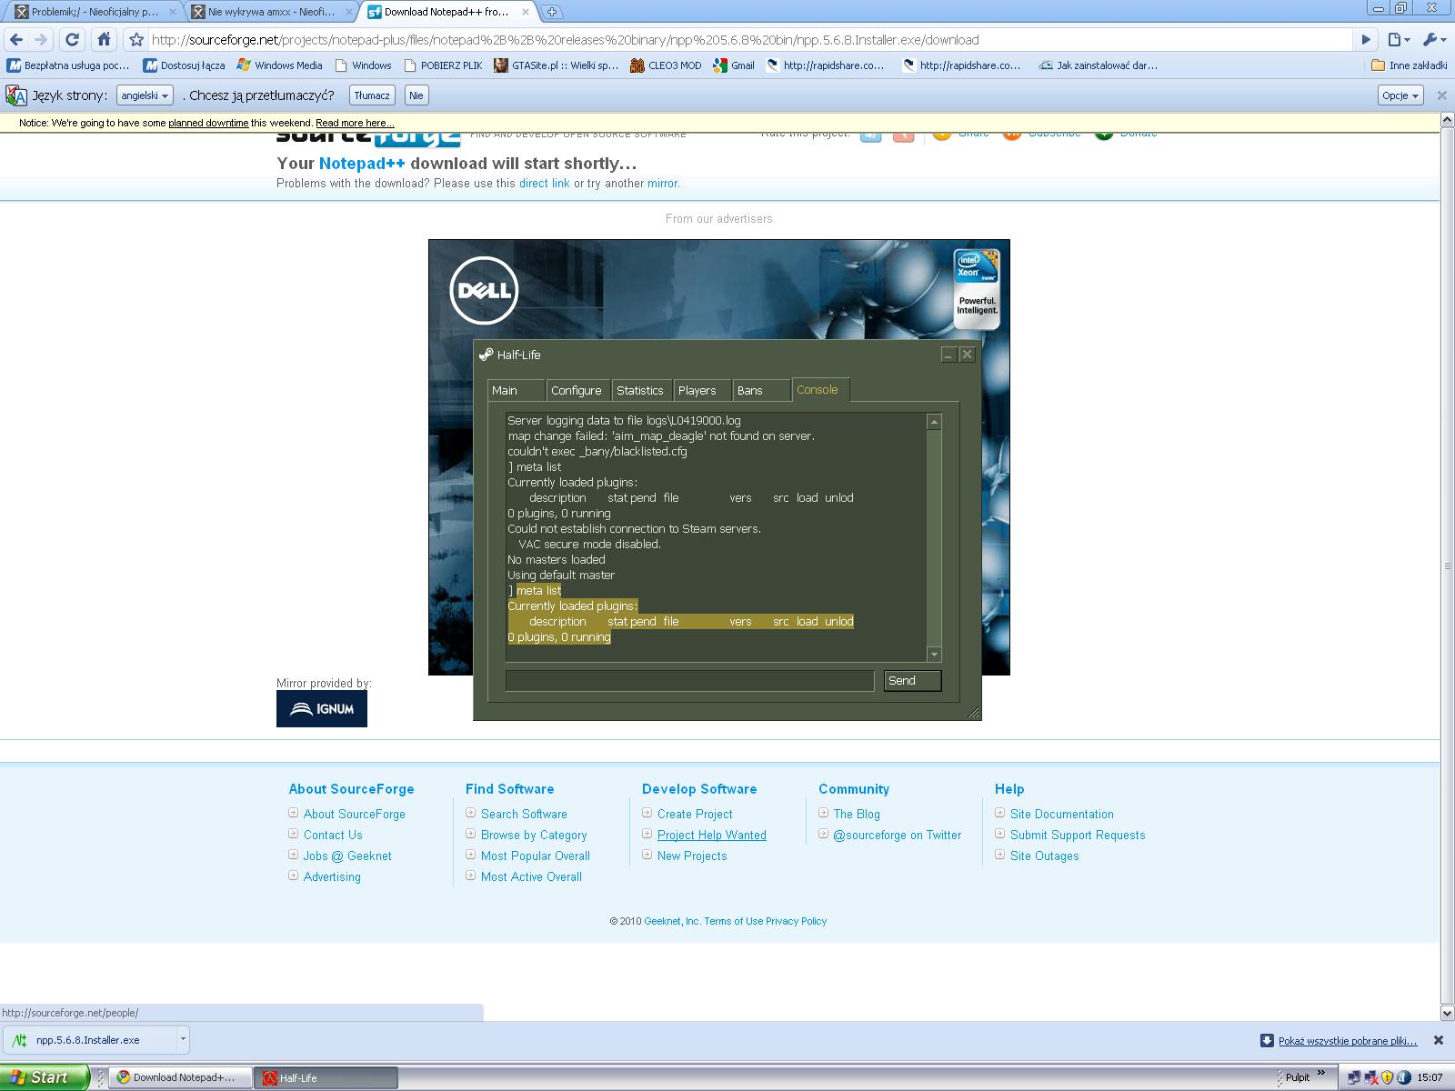Viewport: 1455px width, 1091px height.
Task: Open the Windows Media bookmark
Action: 280,65
